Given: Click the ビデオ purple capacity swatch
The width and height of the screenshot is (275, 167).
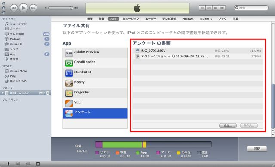Looking at the screenshot, I should [97, 152].
